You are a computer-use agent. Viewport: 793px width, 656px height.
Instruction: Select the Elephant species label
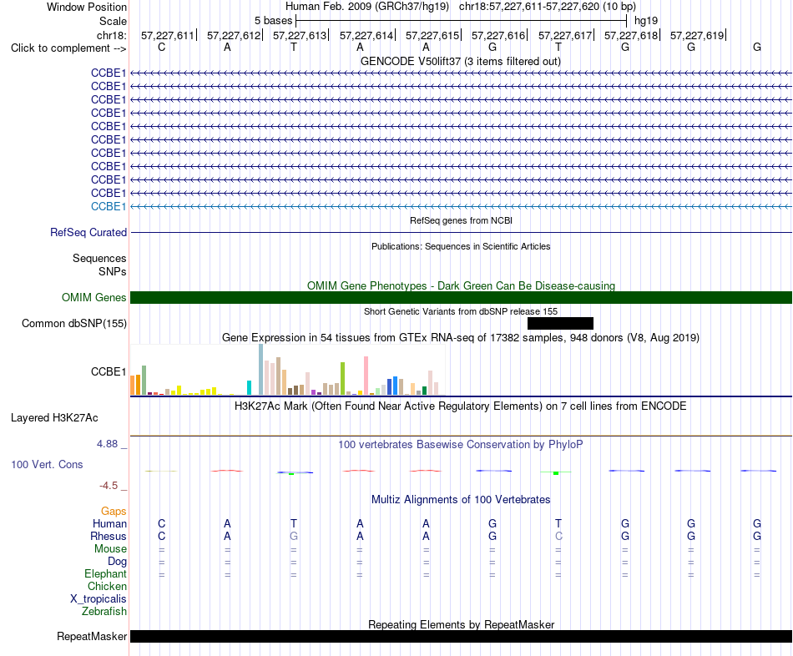(x=105, y=574)
